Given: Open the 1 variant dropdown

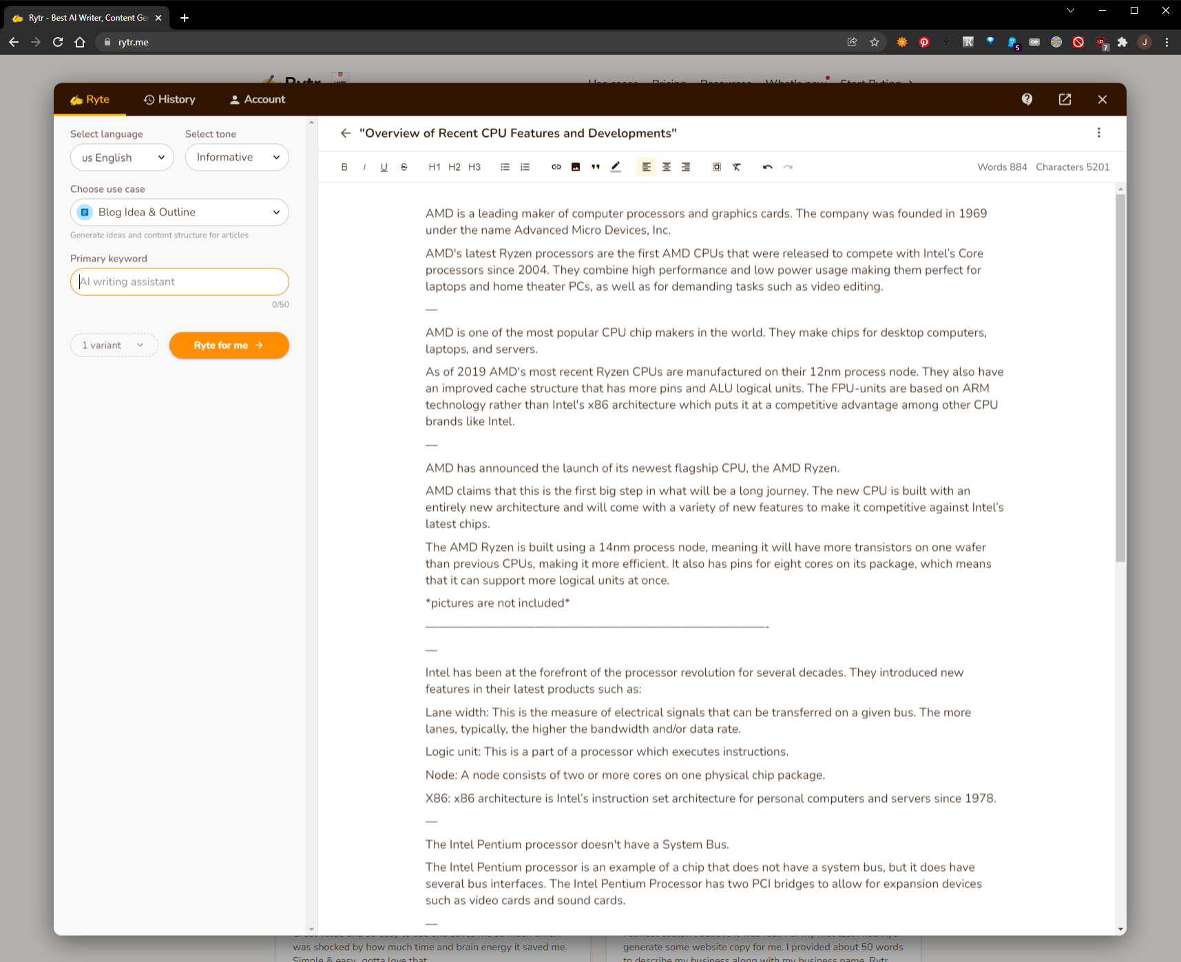Looking at the screenshot, I should tap(114, 345).
